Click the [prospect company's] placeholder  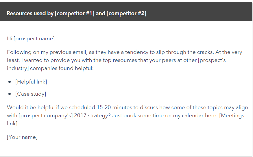pyautogui.click(x=46, y=116)
